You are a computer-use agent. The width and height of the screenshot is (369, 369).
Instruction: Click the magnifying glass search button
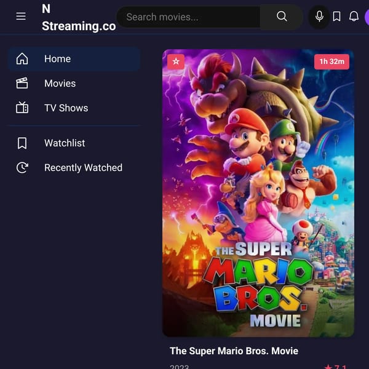[282, 17]
